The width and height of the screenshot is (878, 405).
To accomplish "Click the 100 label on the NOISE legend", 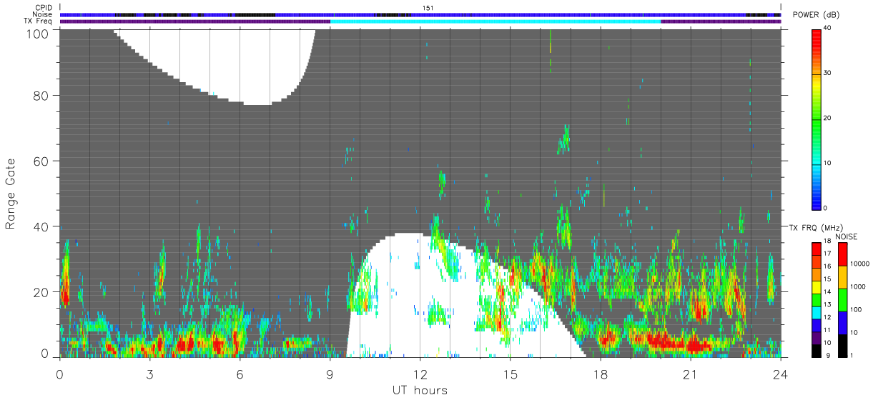I will [857, 309].
